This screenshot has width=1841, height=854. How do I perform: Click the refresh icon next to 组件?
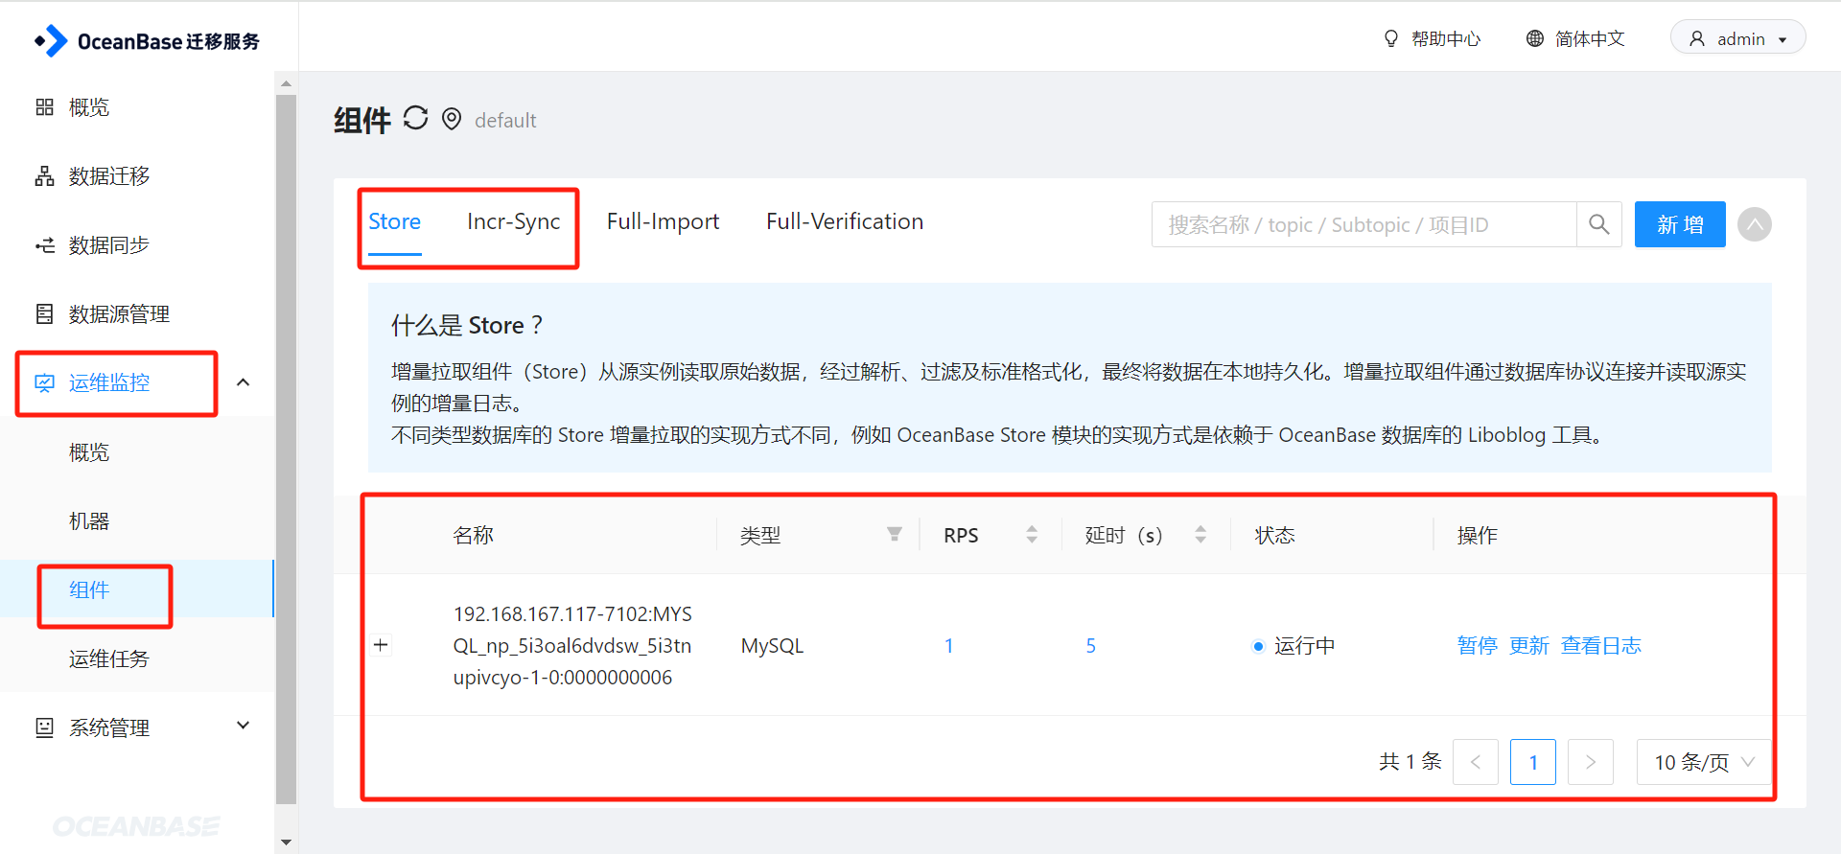(415, 118)
